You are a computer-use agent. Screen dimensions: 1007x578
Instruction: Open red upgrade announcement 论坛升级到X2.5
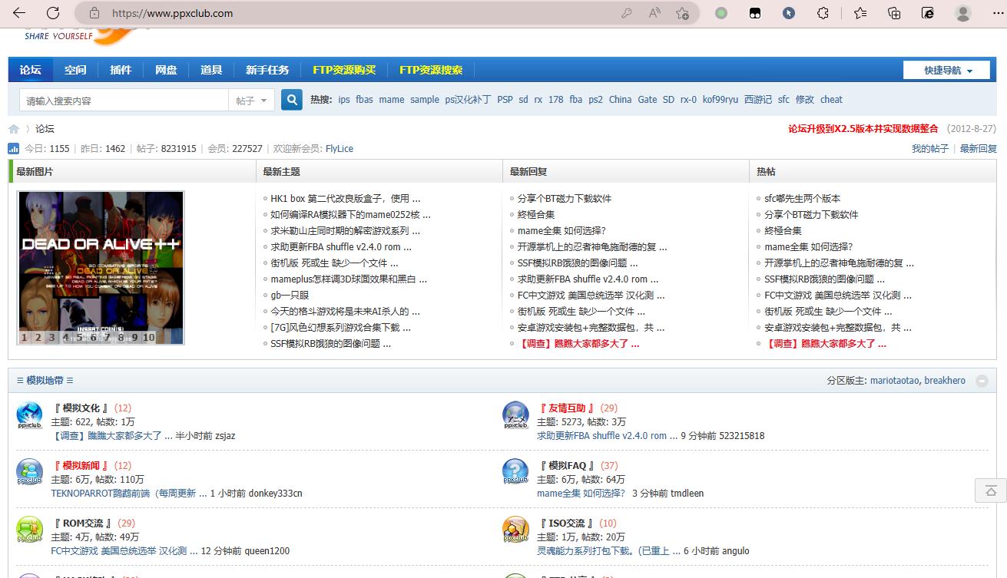(863, 129)
